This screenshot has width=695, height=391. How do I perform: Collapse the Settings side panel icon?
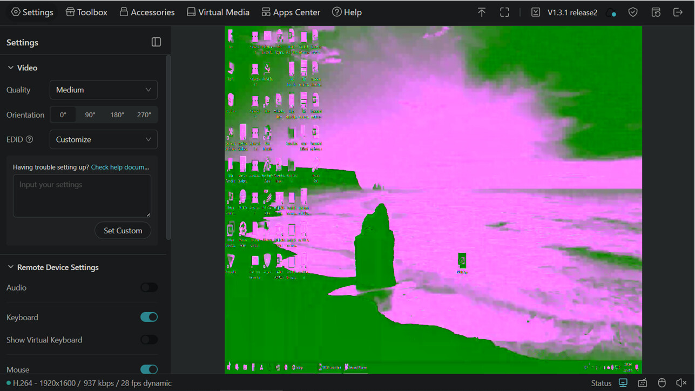pos(156,42)
